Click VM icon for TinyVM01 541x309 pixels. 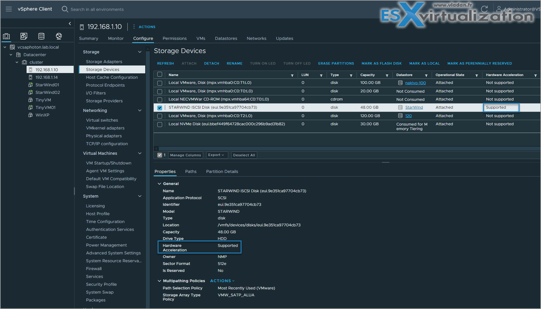click(30, 107)
